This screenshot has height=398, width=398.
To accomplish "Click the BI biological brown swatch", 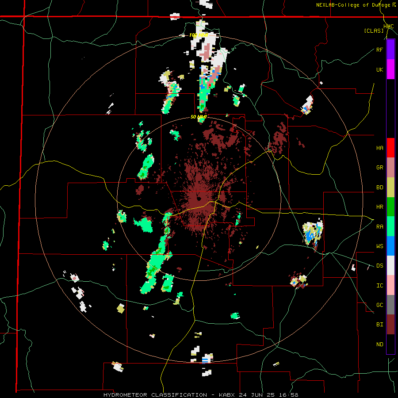I will [x=390, y=325].
